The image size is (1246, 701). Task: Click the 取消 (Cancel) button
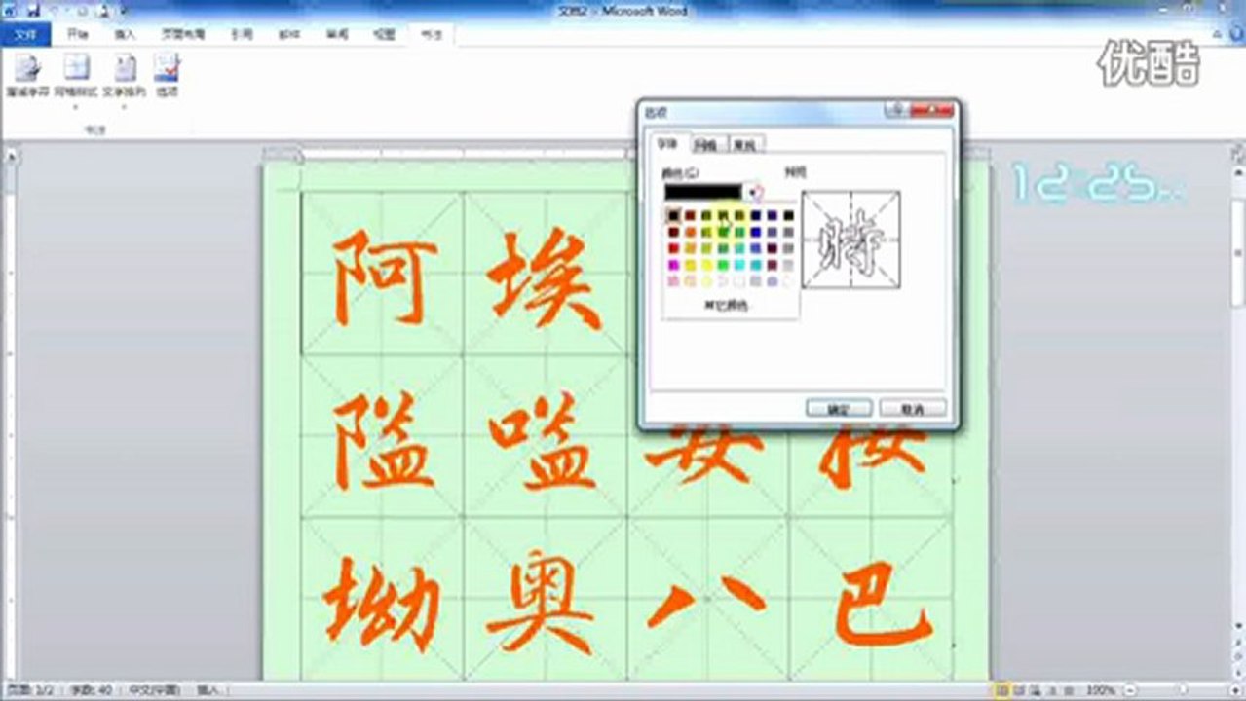click(x=913, y=409)
